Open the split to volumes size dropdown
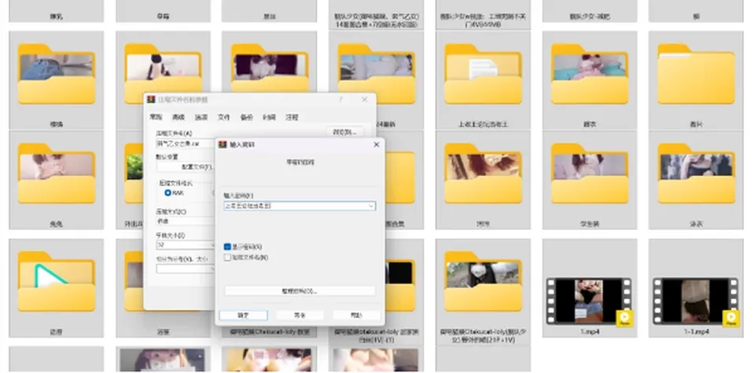Image resolution: width=755 pixels, height=373 pixels. [x=185, y=269]
